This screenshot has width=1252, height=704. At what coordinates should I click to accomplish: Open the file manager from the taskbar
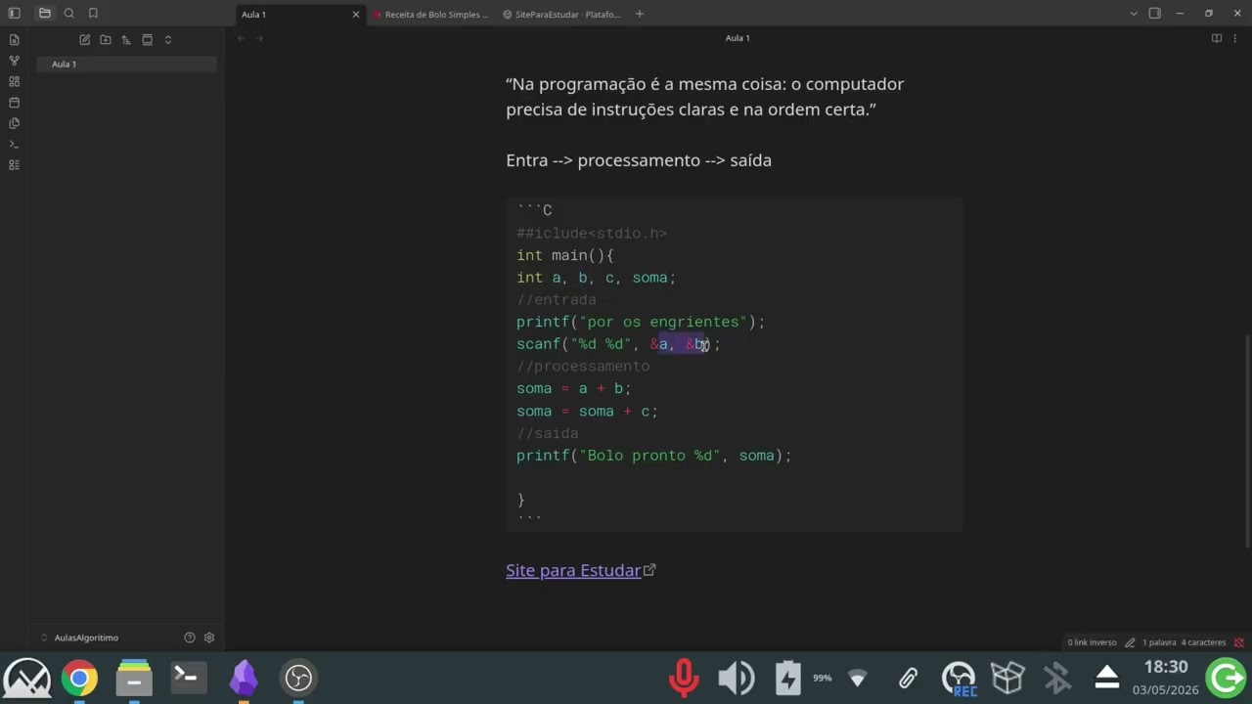pyautogui.click(x=134, y=678)
